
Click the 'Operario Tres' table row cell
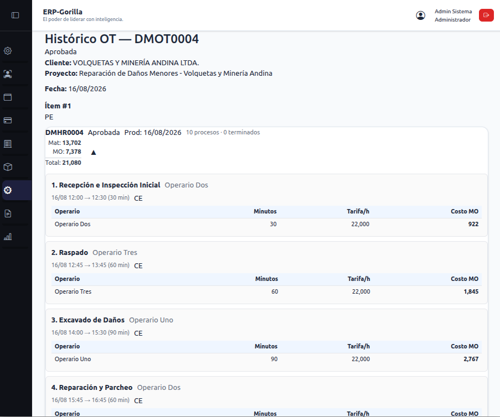73,291
